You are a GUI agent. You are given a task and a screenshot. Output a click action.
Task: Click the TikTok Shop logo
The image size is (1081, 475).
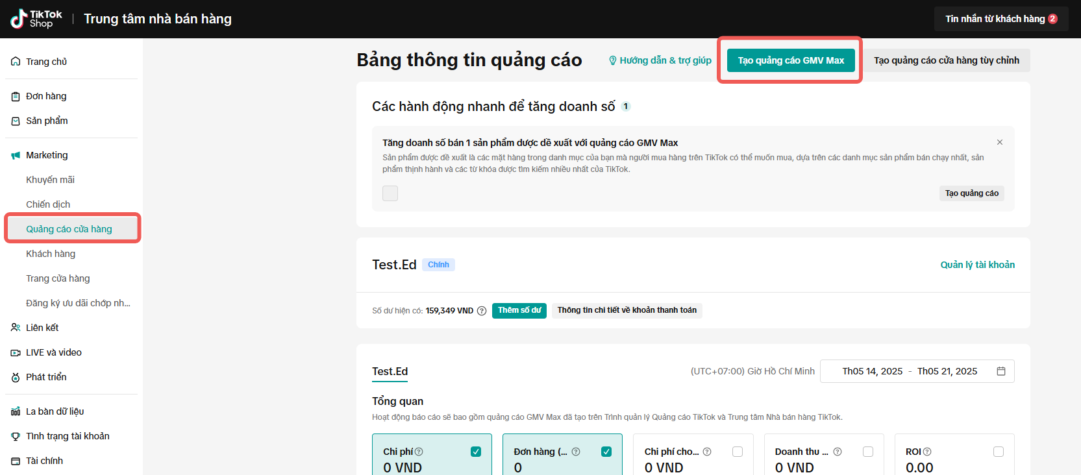pos(36,19)
